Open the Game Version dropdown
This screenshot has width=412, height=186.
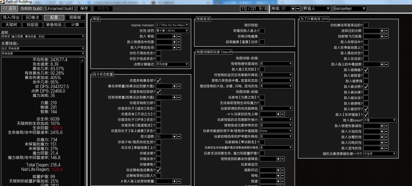click(x=172, y=25)
